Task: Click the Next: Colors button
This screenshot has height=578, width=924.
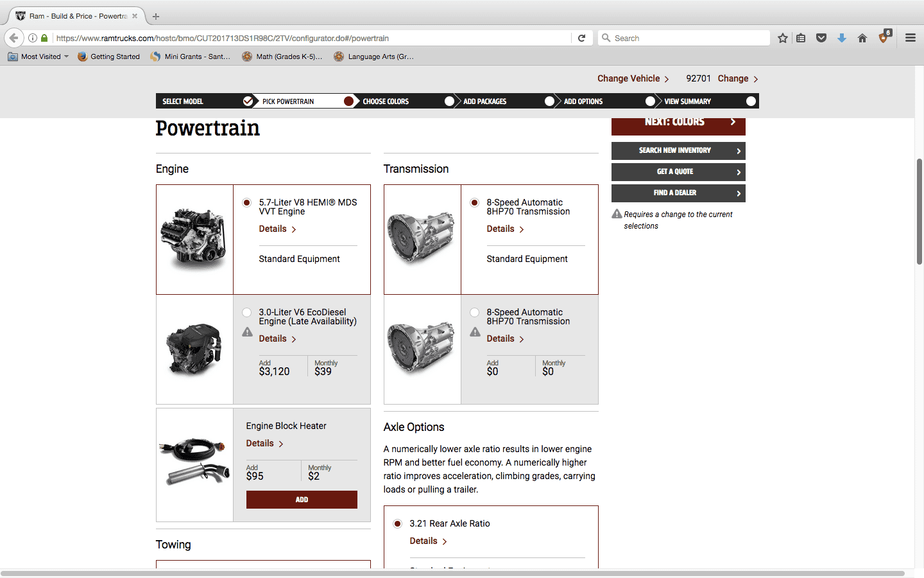Action: click(678, 126)
